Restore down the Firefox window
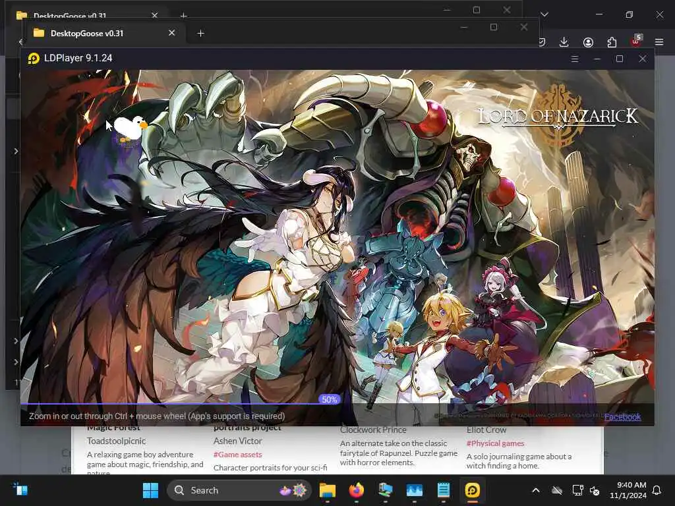 click(x=630, y=14)
